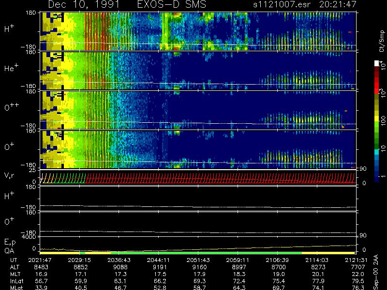
Task: Click the file name 's1121007.esr'
Action: click(x=282, y=4)
